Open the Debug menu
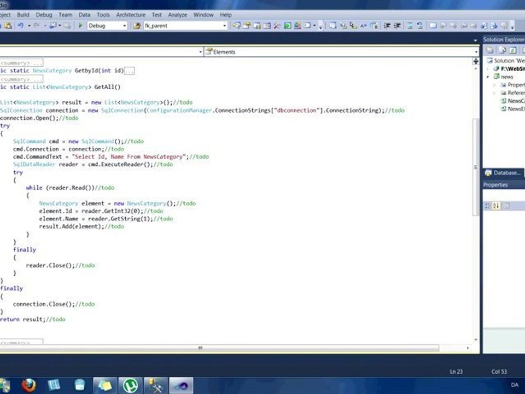Screen dimensions: 525x394 pyautogui.click(x=44, y=15)
